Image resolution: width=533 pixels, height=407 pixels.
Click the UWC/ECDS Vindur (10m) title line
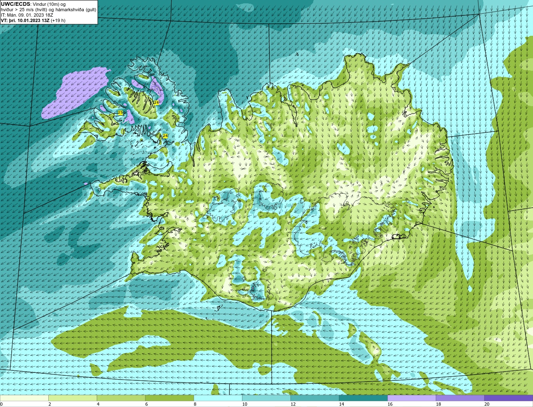[x=33, y=4]
